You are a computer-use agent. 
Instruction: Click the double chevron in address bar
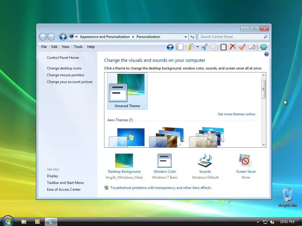click(x=76, y=36)
